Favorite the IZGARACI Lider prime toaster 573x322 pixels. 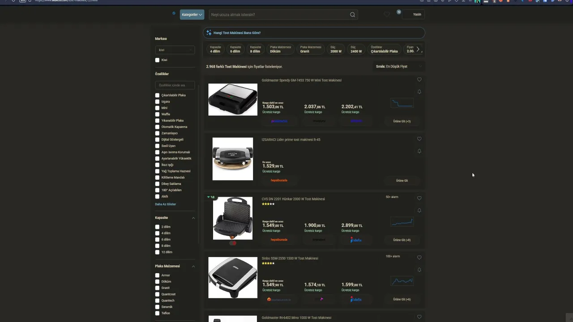(419, 139)
